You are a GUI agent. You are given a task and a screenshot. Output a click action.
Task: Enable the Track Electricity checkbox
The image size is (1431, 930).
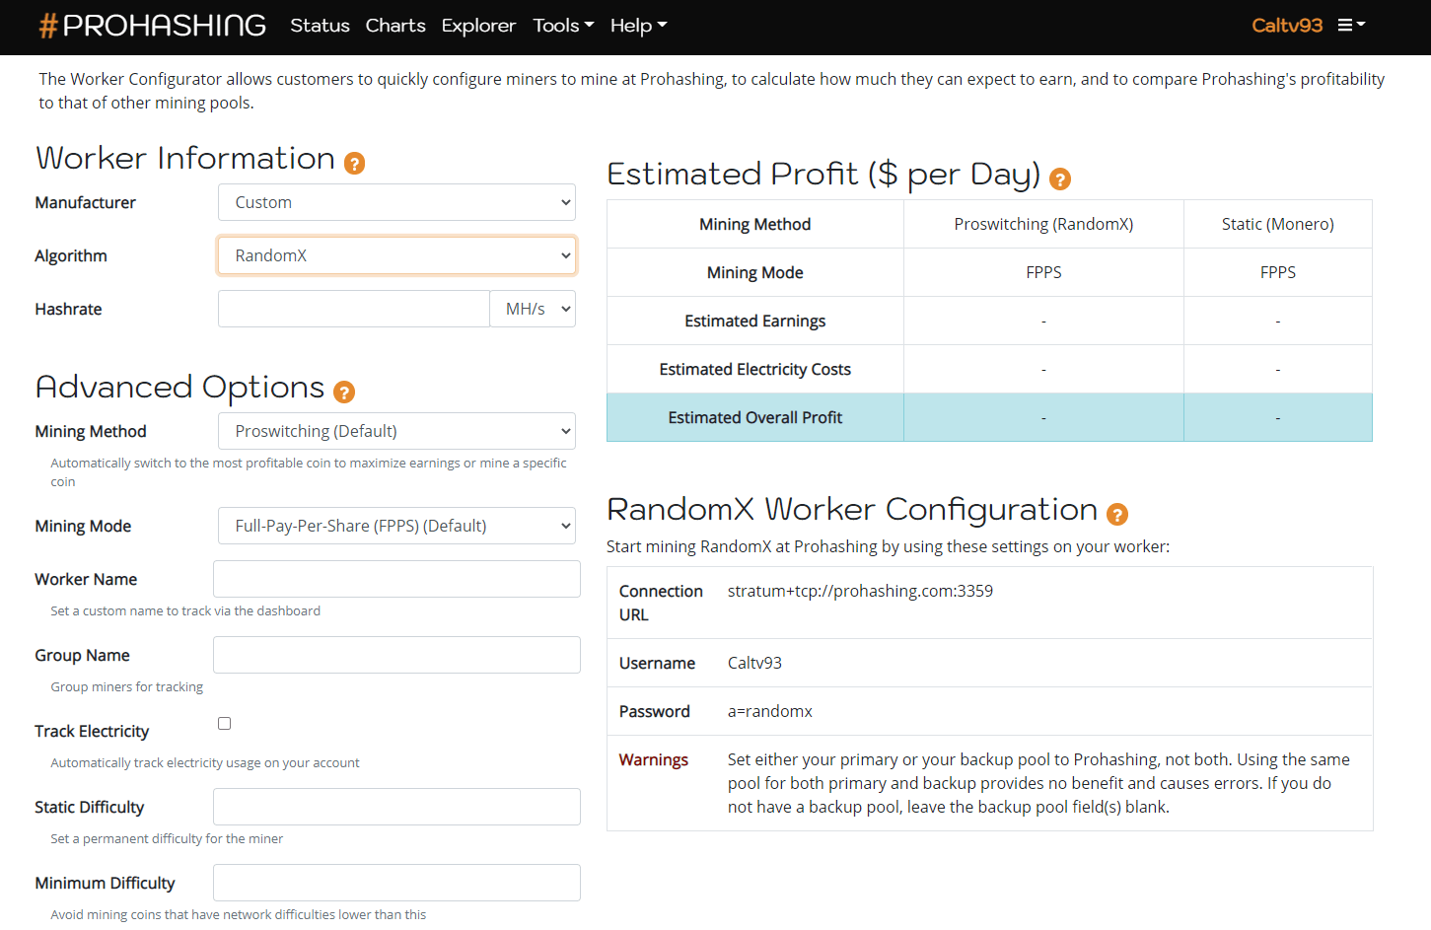tap(225, 723)
